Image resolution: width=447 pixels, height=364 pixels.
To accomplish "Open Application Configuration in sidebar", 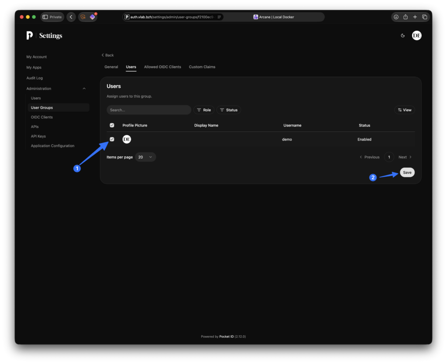I will (x=52, y=146).
